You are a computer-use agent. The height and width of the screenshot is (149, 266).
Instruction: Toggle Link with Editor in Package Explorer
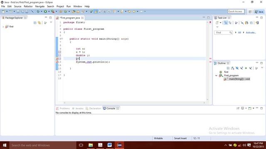coord(39,23)
